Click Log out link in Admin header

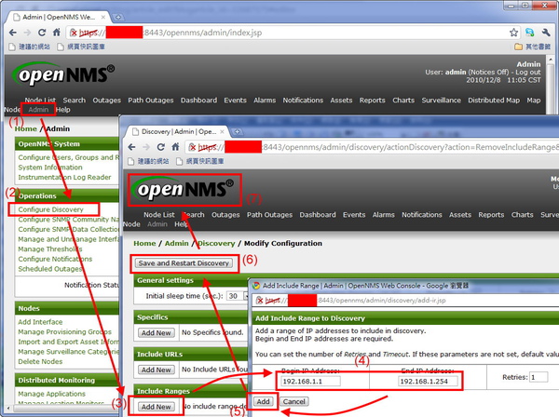pos(527,72)
